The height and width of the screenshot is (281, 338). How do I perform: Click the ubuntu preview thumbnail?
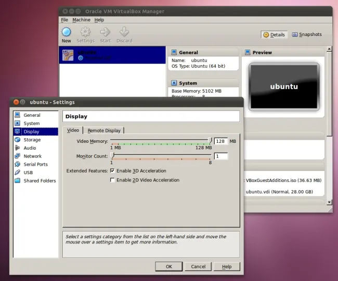(x=284, y=87)
